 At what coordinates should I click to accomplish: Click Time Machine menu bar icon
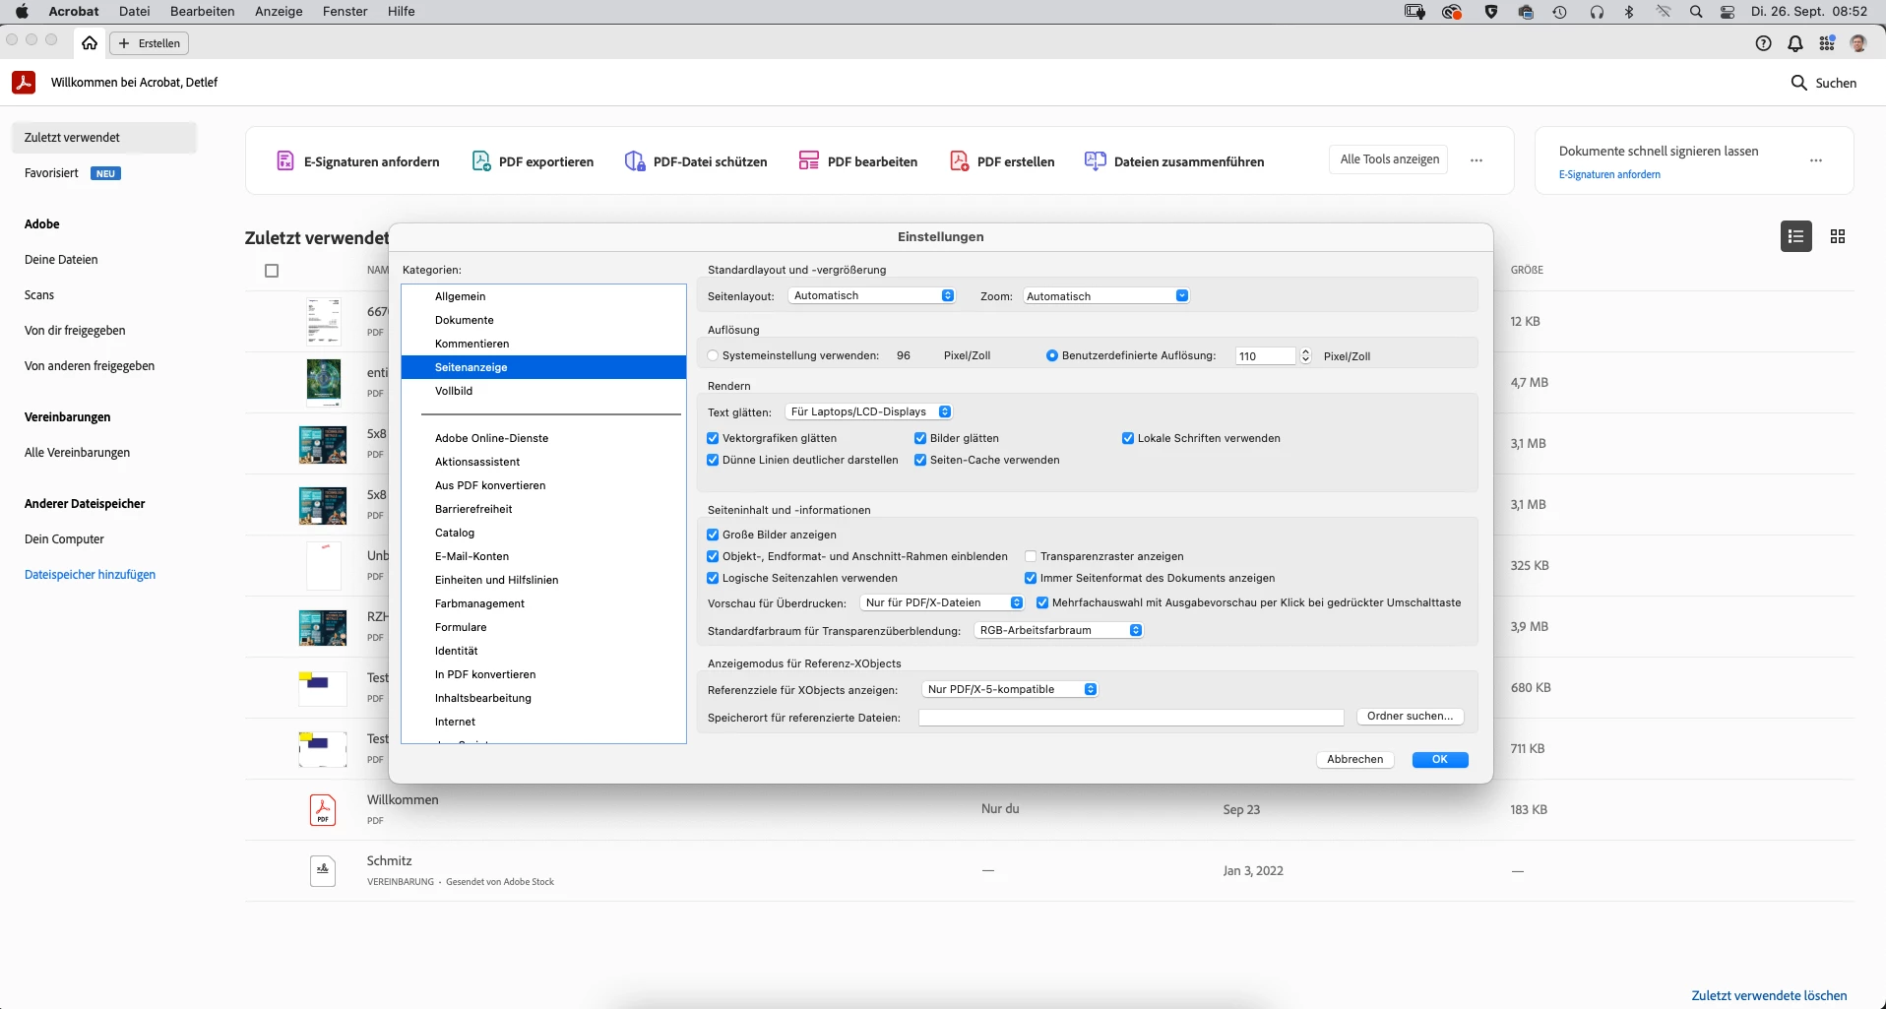point(1560,12)
